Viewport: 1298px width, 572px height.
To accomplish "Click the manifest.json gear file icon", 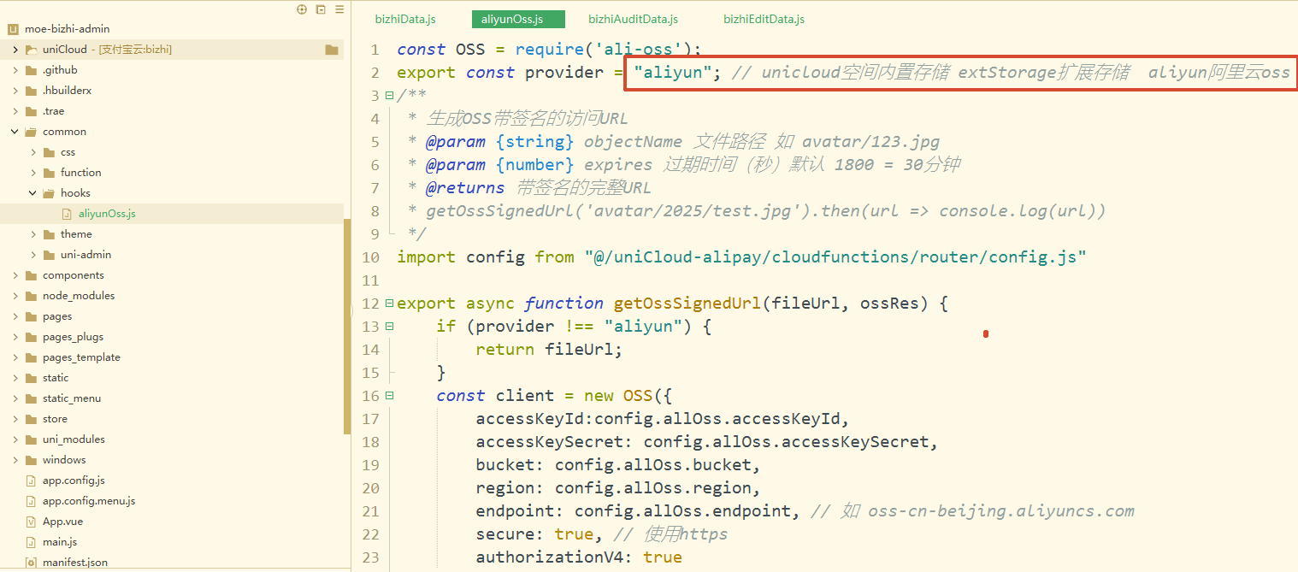I will (32, 563).
